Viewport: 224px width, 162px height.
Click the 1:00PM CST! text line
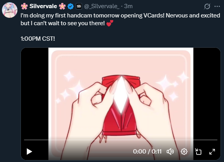[x=38, y=39]
